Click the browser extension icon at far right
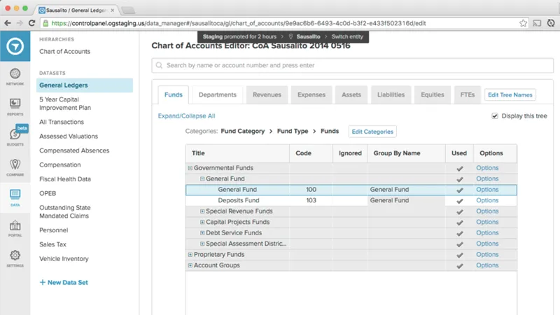Image resolution: width=560 pixels, height=315 pixels. pyautogui.click(x=551, y=23)
